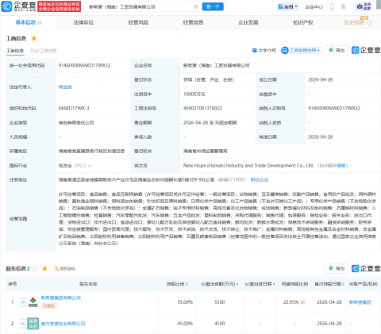
Task: Click monitor bell beside 工商信息 heading
Action: tap(34, 39)
